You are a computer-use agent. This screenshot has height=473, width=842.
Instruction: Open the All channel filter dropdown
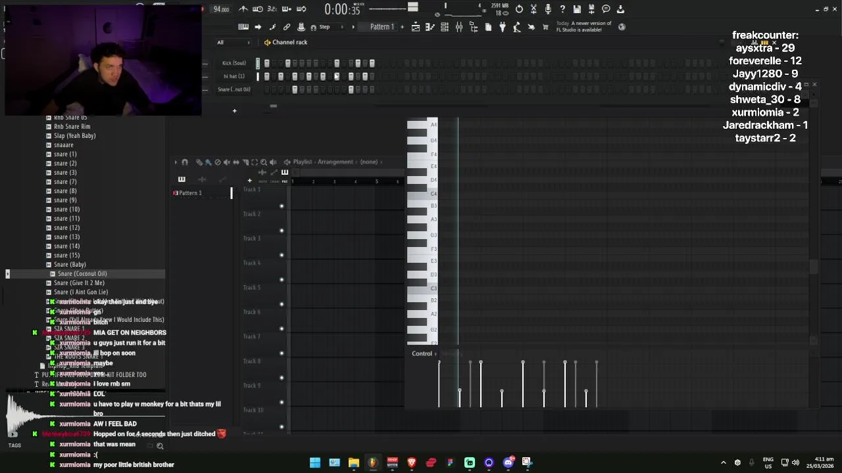pyautogui.click(x=234, y=42)
